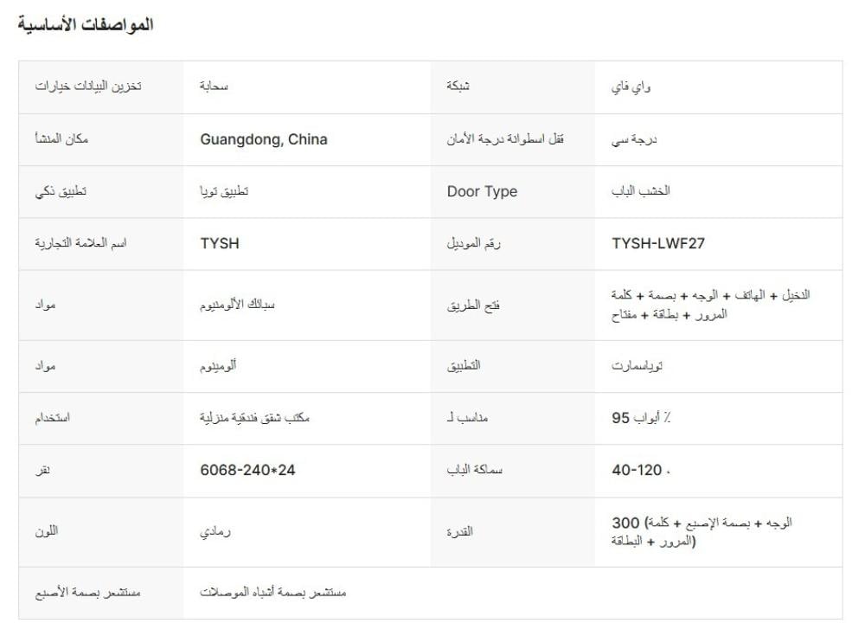Select the الخشب الباب door type value

641,191
